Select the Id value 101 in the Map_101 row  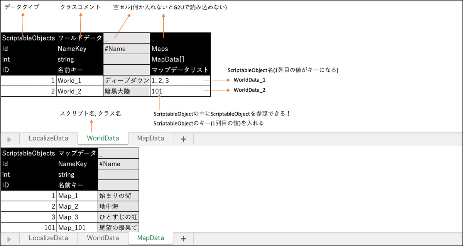[x=29, y=228]
